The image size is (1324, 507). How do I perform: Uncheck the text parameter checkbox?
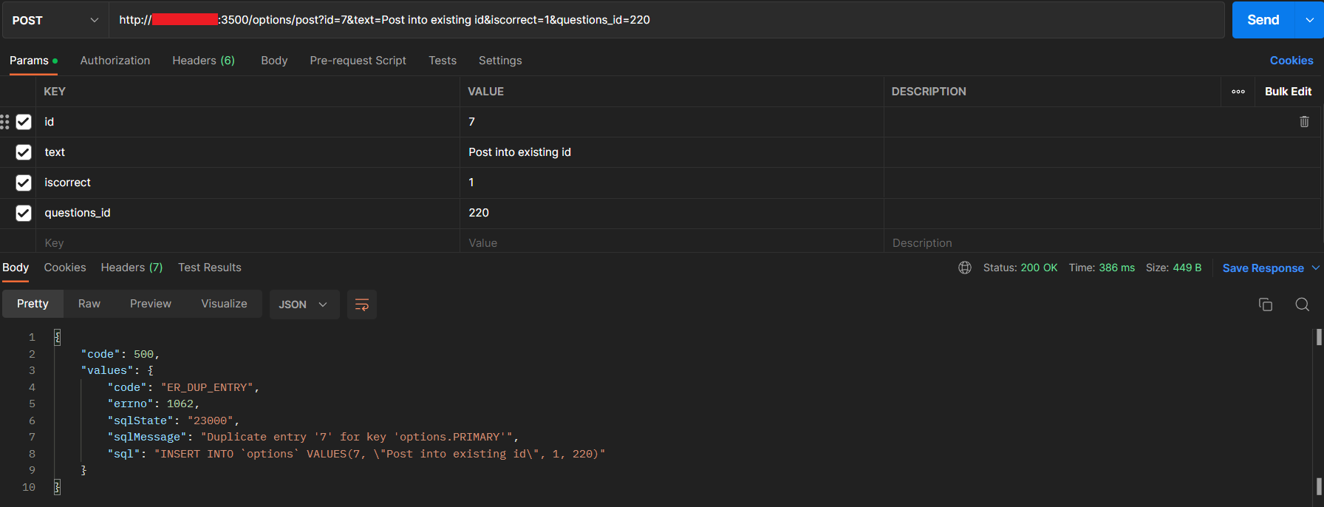click(24, 152)
